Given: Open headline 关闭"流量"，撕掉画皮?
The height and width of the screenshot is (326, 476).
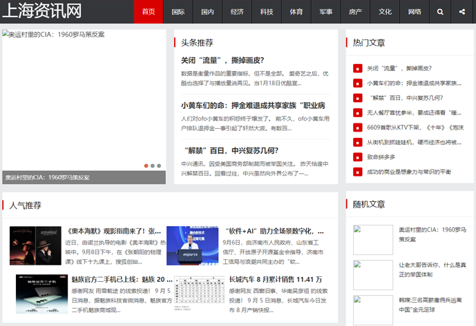Looking at the screenshot, I should coord(222,60).
